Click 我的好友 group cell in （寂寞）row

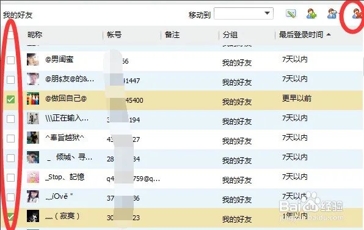(x=237, y=220)
